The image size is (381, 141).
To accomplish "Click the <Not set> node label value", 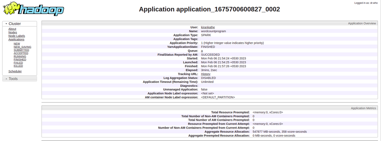I will (207, 93).
